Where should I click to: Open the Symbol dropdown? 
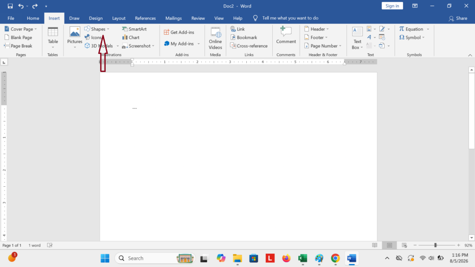pos(412,37)
